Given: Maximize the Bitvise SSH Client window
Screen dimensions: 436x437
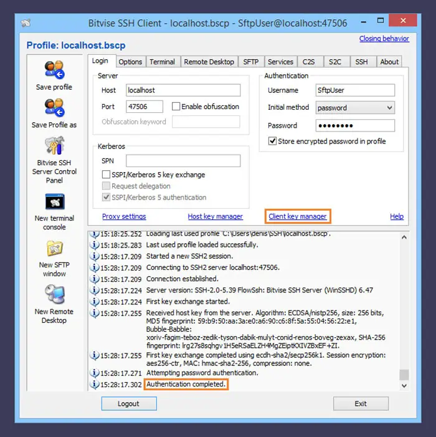Looking at the screenshot, I should (x=381, y=21).
